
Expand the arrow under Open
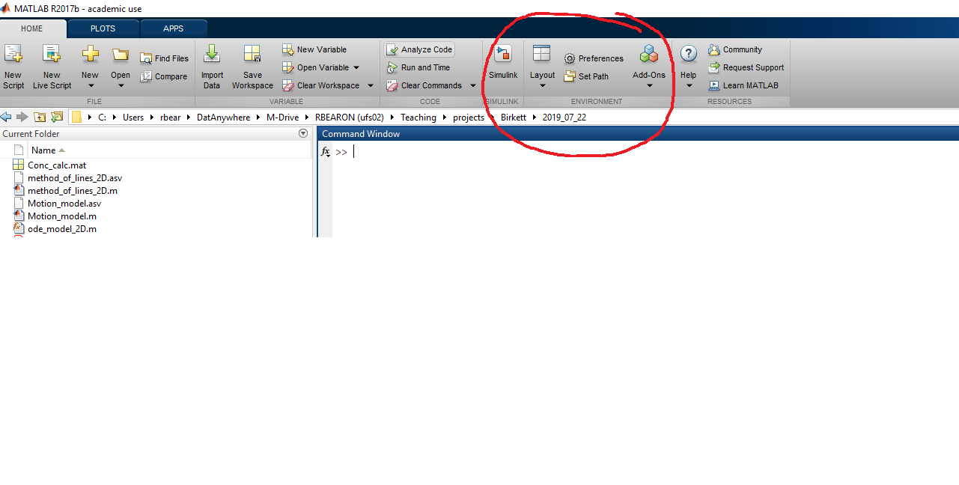point(121,85)
